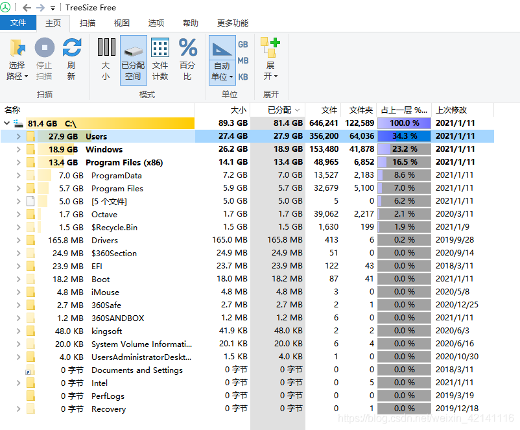
Task: Switch to File Count (文件计数) mode
Action: (160, 60)
